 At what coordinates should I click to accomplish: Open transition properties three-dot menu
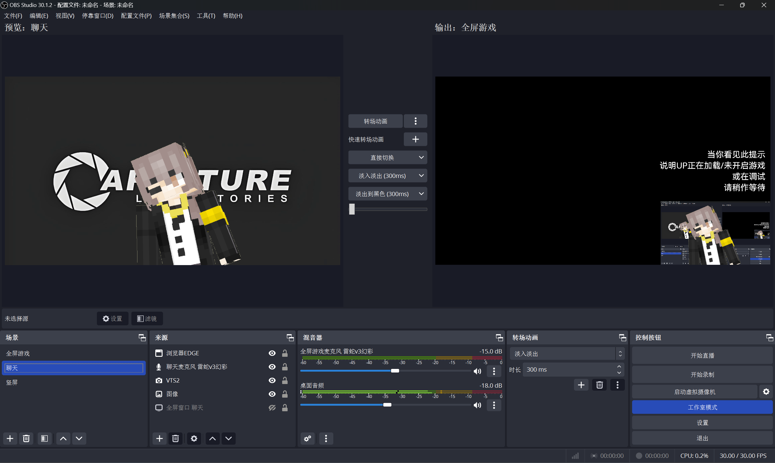coord(617,385)
